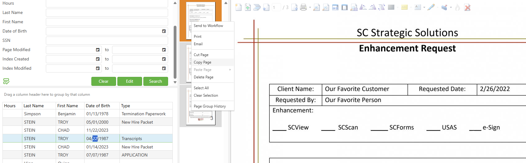Click the zoom in magnifier icon
This screenshot has height=163, width=526.
(316, 7)
